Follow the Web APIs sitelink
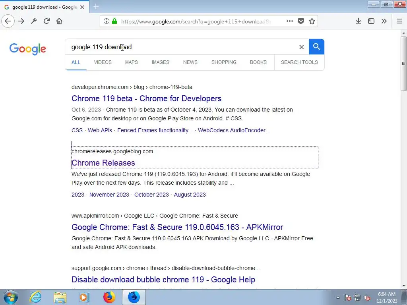The width and height of the screenshot is (407, 305). (100, 130)
